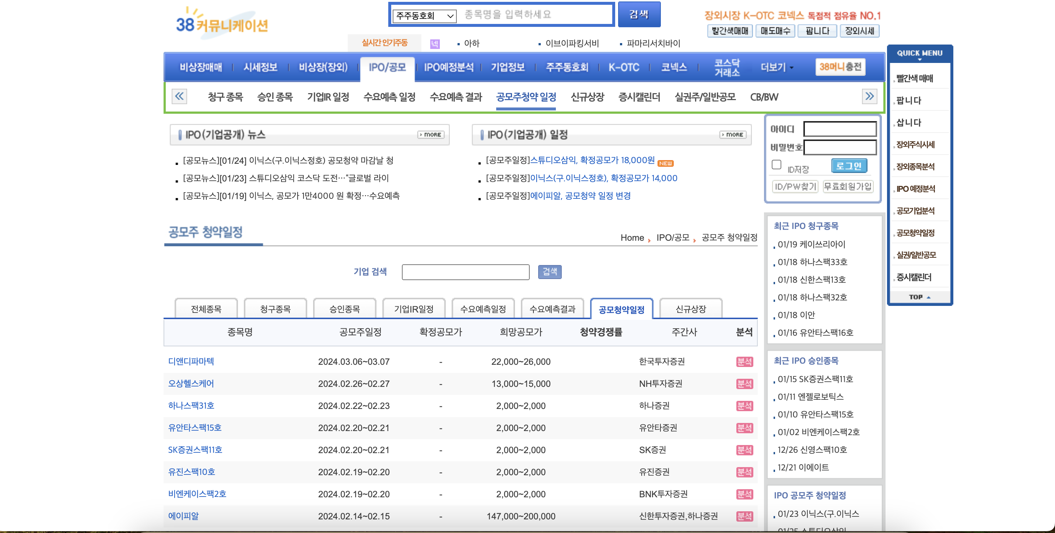1055x533 pixels.
Task: Click the blue 검색 button at top
Action: point(638,15)
